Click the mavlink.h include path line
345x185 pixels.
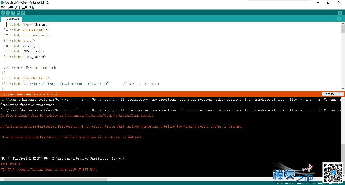(x=57, y=84)
